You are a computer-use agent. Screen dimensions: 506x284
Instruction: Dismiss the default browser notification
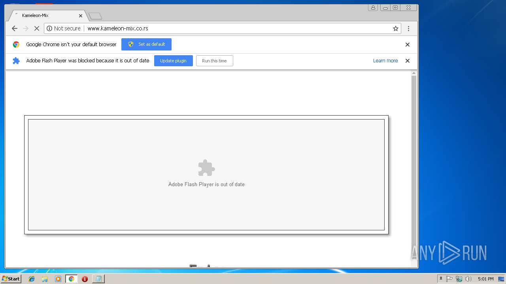tap(408, 45)
